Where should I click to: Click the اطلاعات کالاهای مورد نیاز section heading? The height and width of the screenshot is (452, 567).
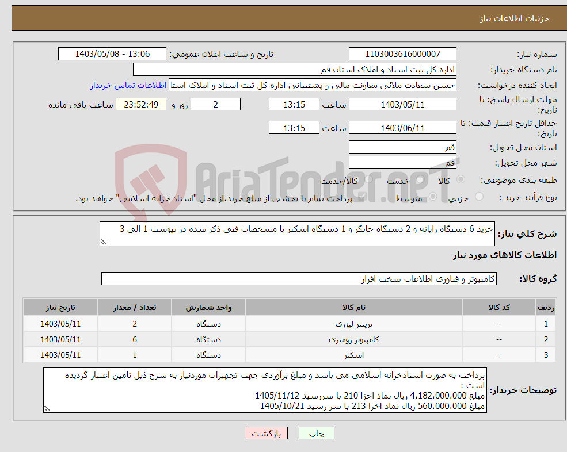[x=505, y=255]
